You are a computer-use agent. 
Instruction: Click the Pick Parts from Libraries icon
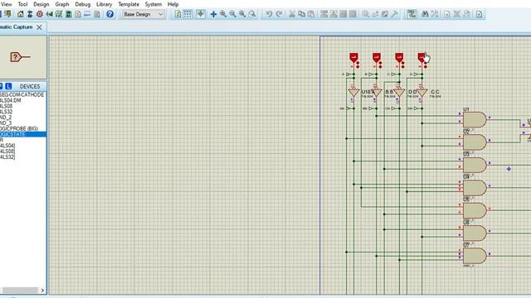click(366, 14)
